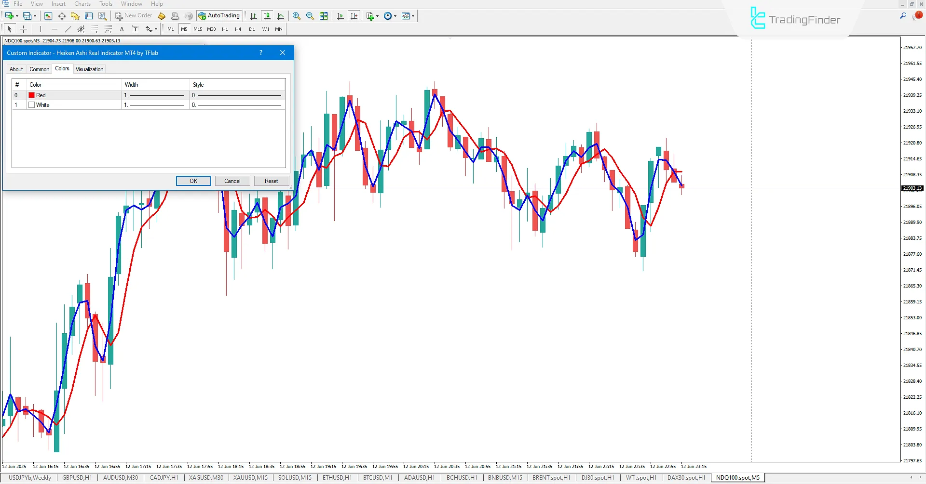Viewport: 926px width, 484px height.
Task: Click the Zoom In magnifier icon
Action: click(x=297, y=15)
